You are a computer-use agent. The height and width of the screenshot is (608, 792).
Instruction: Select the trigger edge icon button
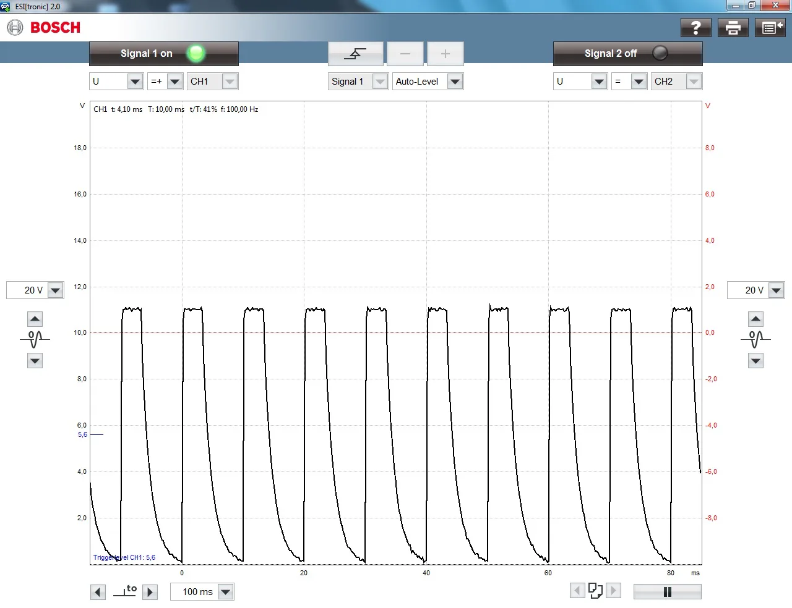click(355, 54)
